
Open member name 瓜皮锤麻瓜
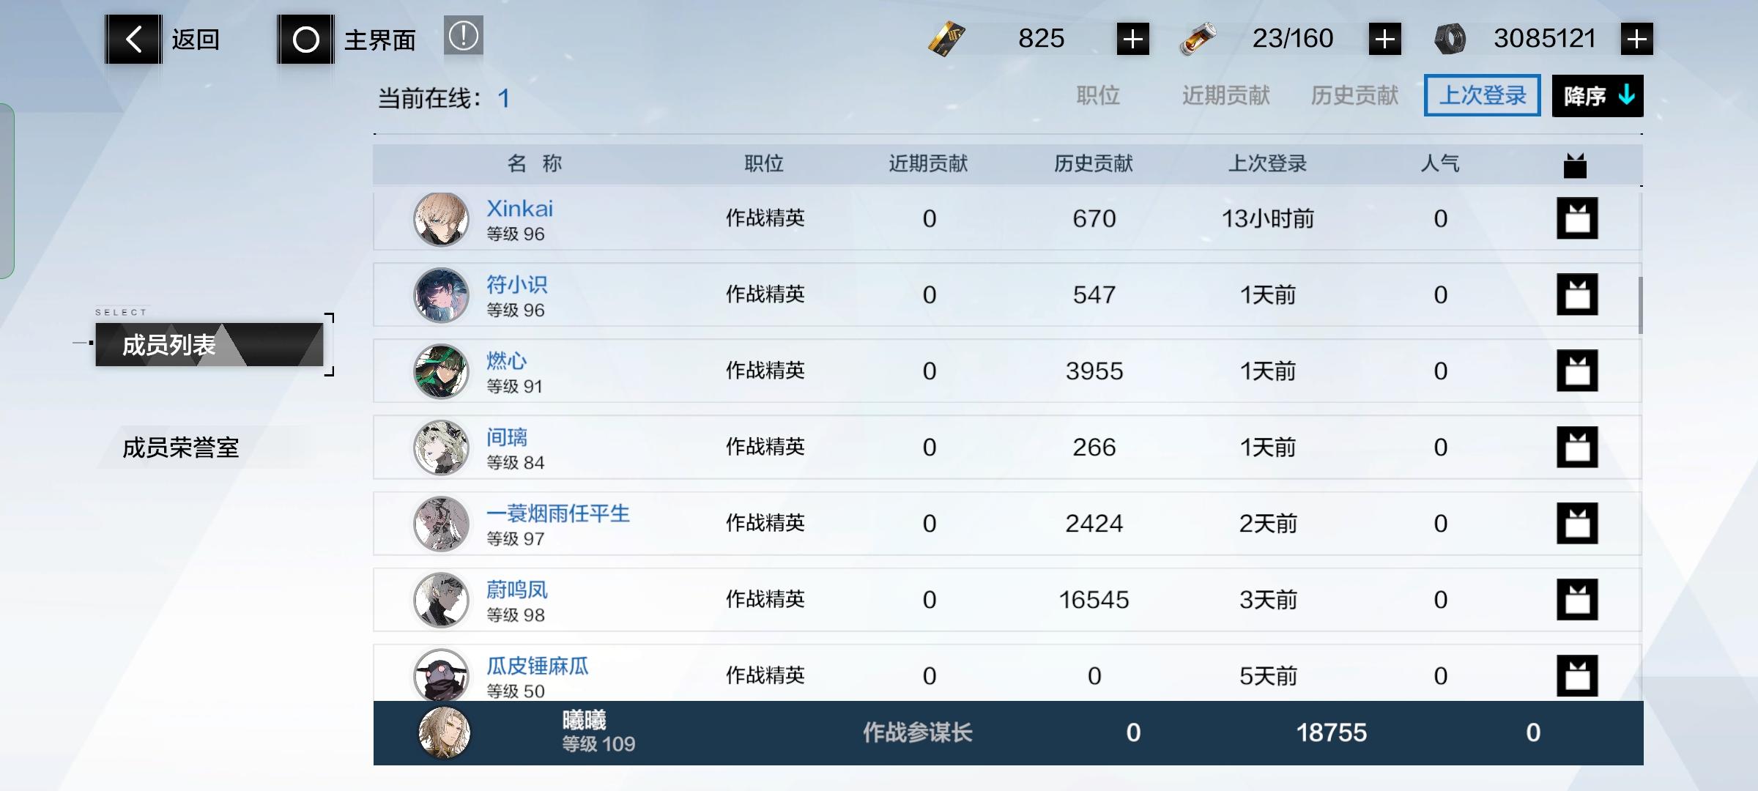pyautogui.click(x=538, y=665)
